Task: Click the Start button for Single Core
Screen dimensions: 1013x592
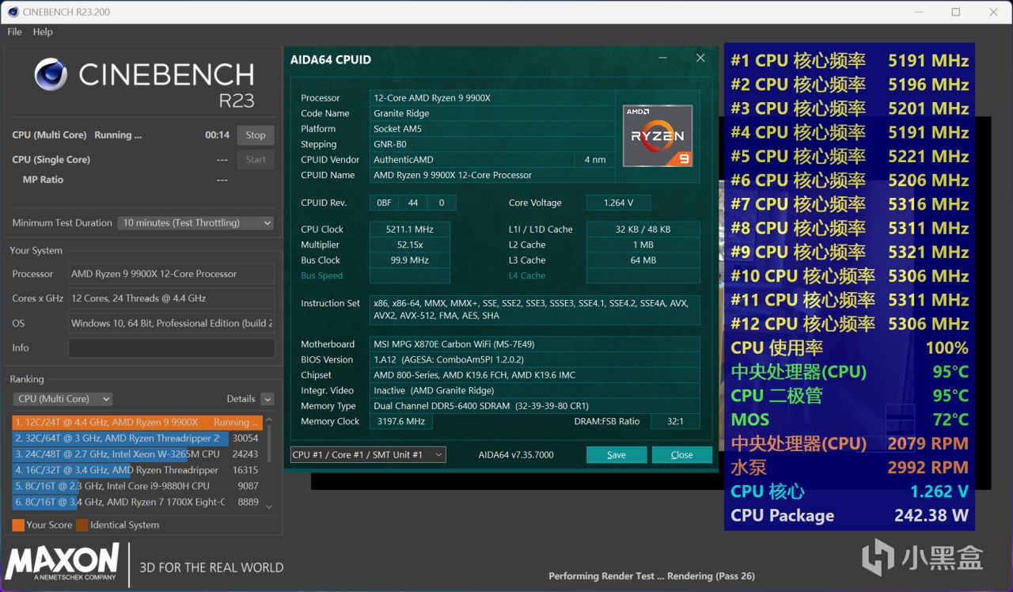Action: pos(256,160)
